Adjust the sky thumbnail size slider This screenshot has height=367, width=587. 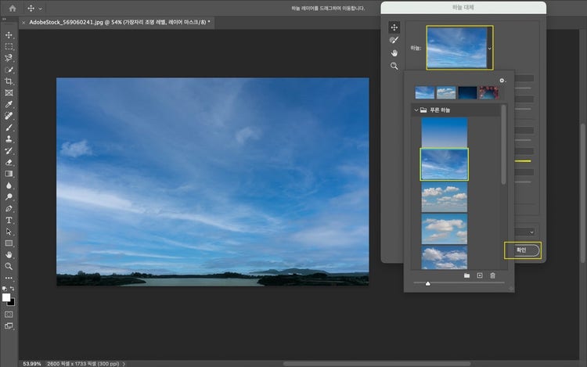pos(427,284)
